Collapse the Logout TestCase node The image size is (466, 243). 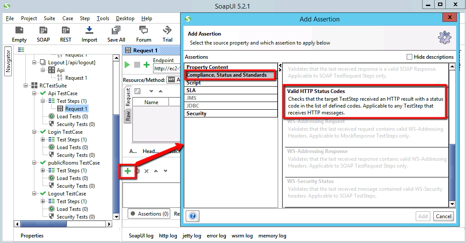click(34, 194)
